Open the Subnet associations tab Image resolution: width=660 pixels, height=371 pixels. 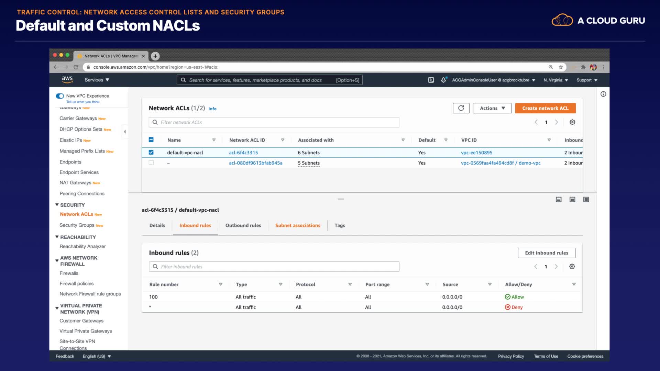click(297, 225)
